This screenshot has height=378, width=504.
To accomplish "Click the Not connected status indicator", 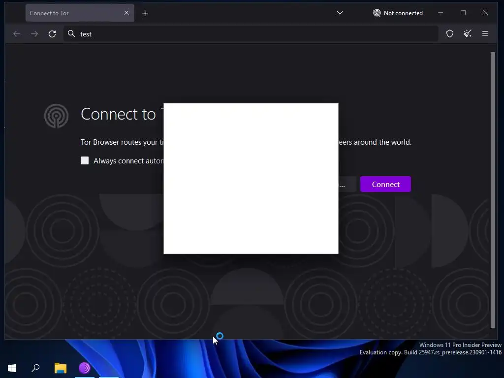I will (398, 13).
